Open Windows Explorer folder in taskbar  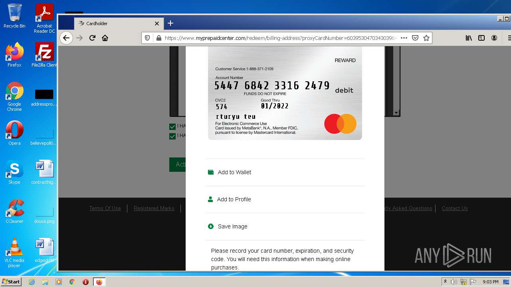(x=45, y=282)
